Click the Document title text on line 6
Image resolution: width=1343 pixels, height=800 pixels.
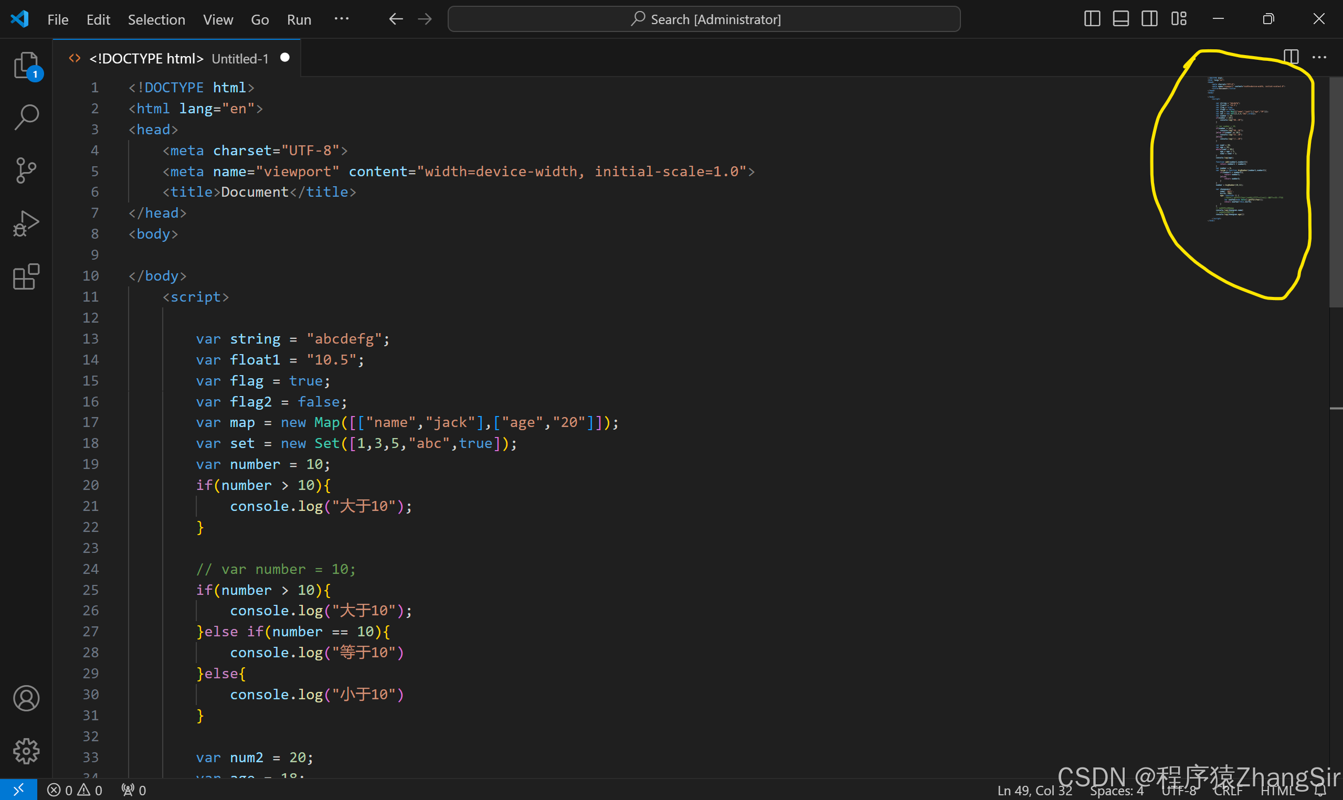point(255,192)
